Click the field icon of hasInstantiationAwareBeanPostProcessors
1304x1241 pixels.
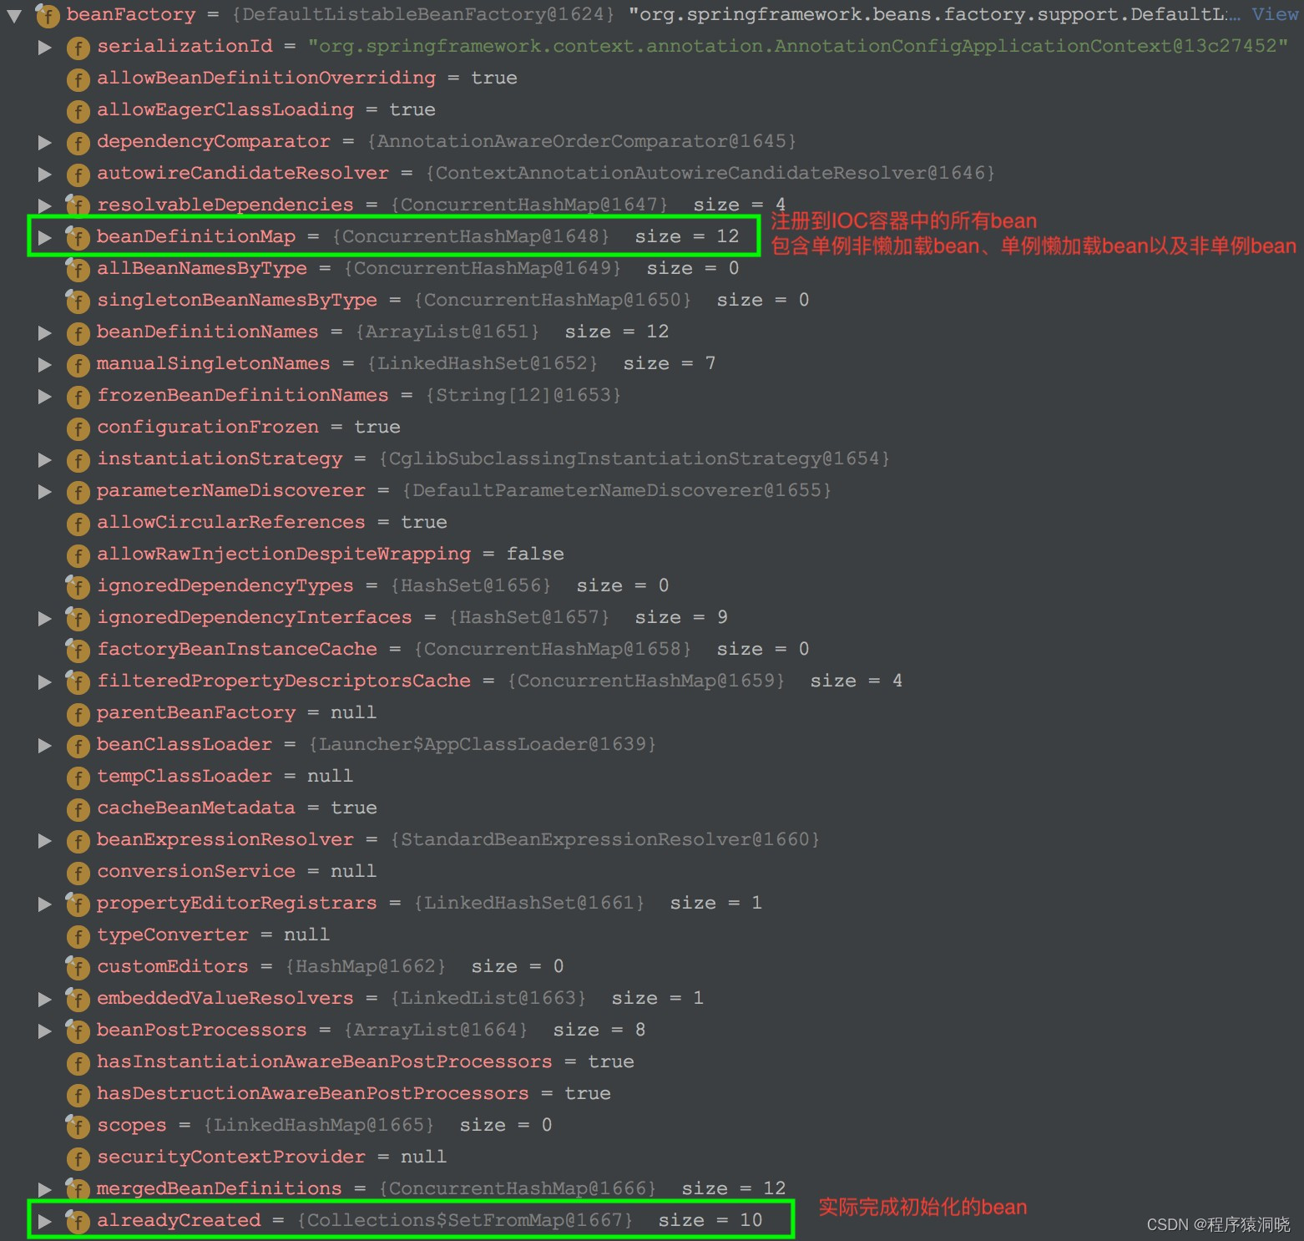point(78,1063)
